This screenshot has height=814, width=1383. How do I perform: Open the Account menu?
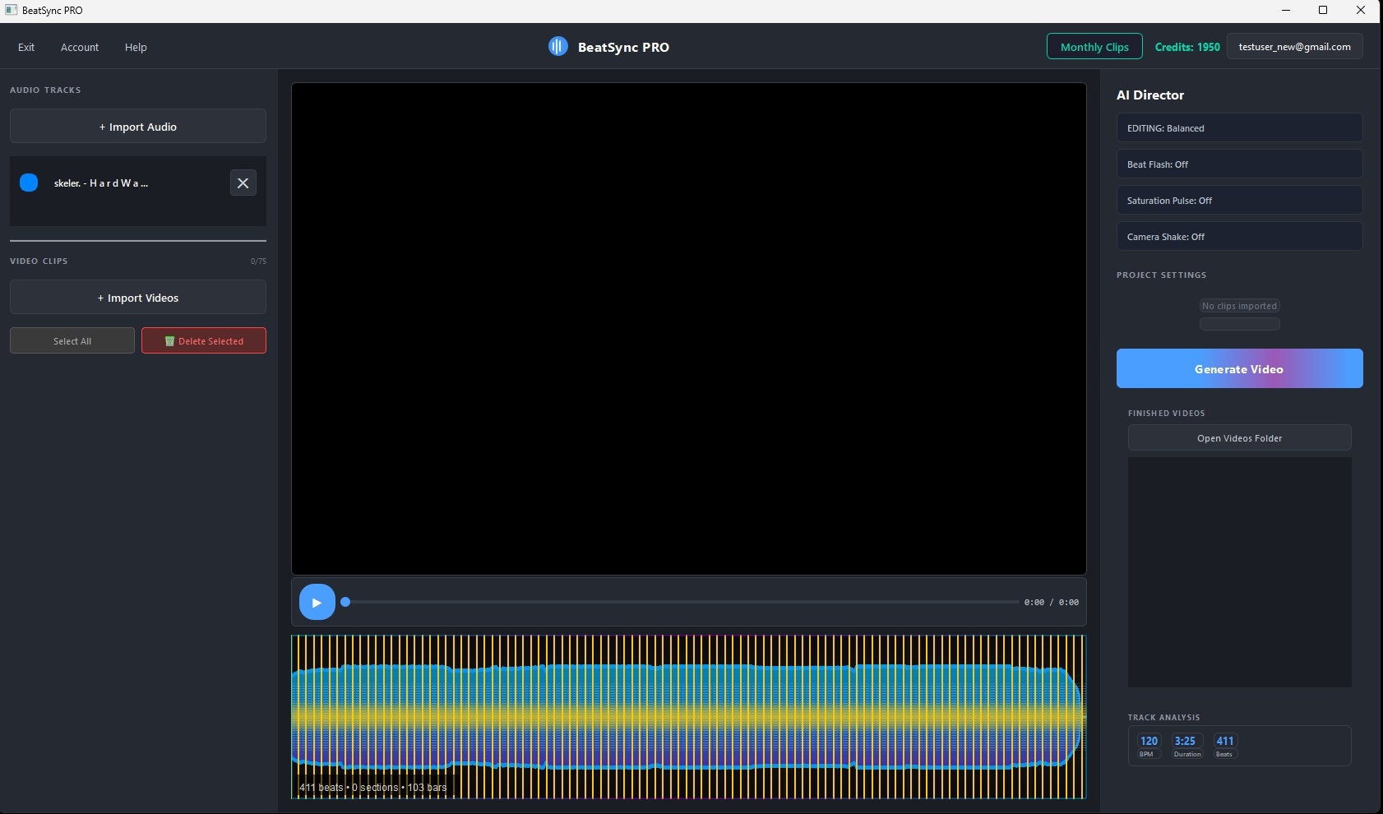pos(79,47)
